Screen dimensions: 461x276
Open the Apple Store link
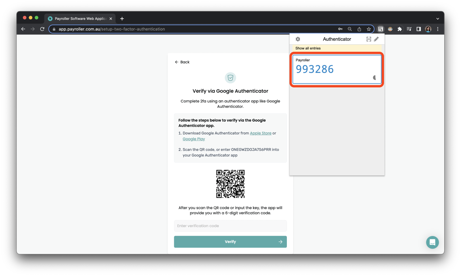[261, 133]
